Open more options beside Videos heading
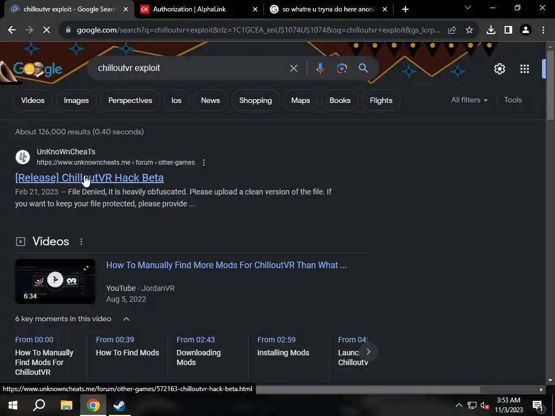 [81, 242]
